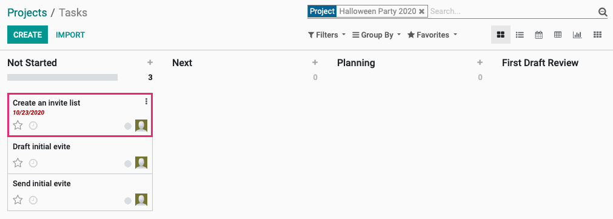
Task: Open the calendar view icon
Action: [x=538, y=35]
